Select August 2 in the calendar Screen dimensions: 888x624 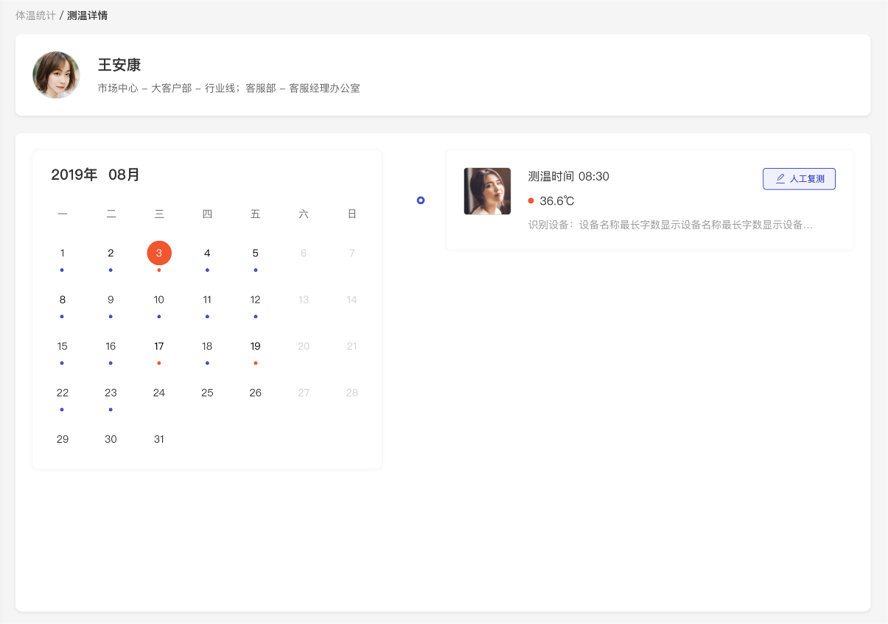click(111, 253)
